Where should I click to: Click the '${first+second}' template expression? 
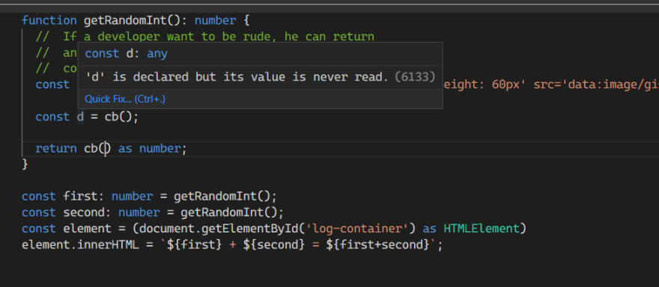378,244
